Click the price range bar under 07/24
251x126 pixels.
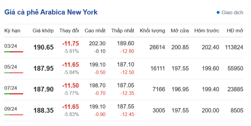coord(13,94)
